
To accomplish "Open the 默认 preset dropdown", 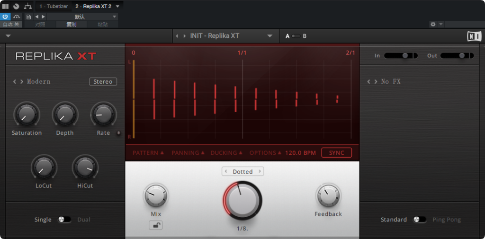I will point(82,17).
